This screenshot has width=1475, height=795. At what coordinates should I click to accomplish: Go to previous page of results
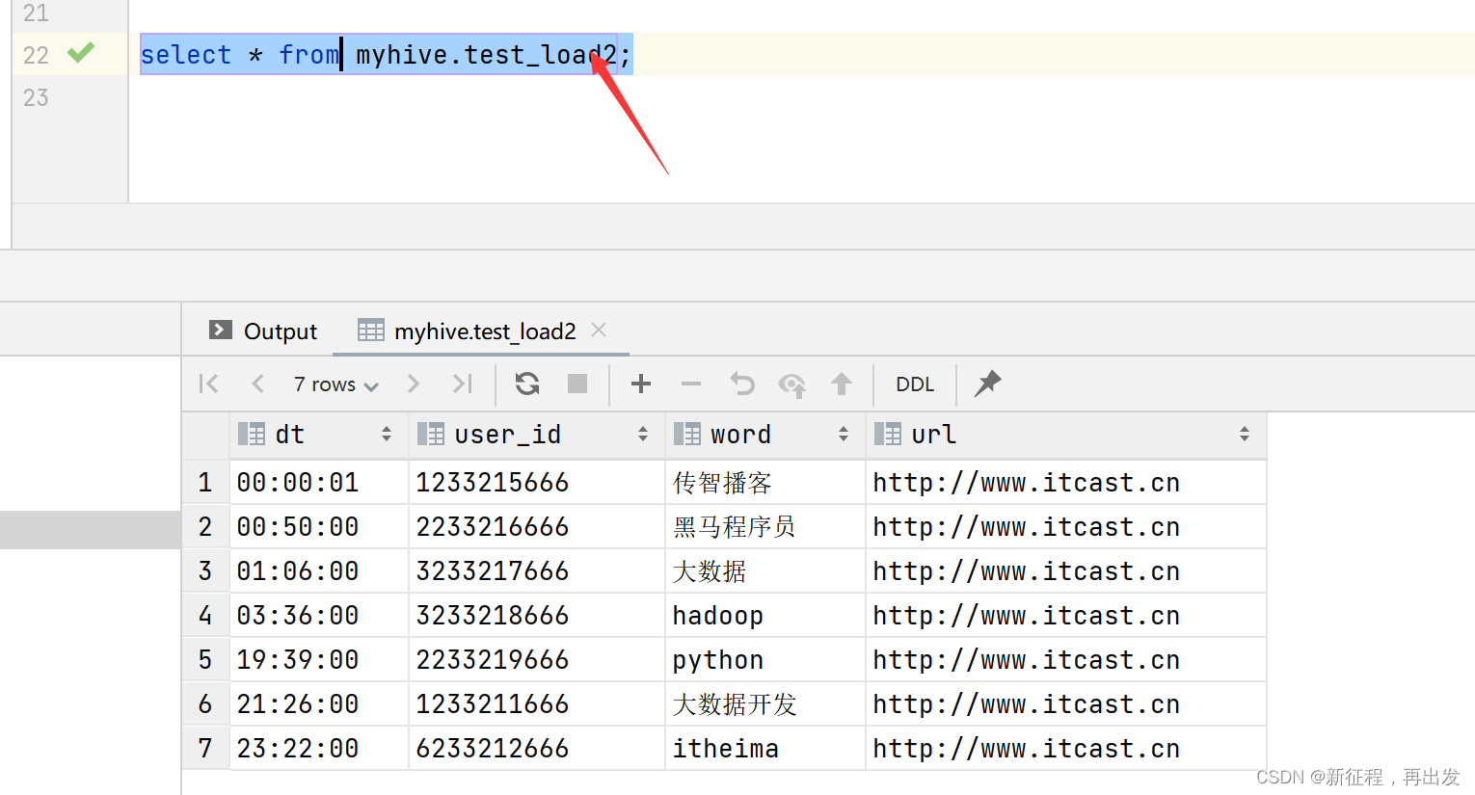(x=257, y=384)
